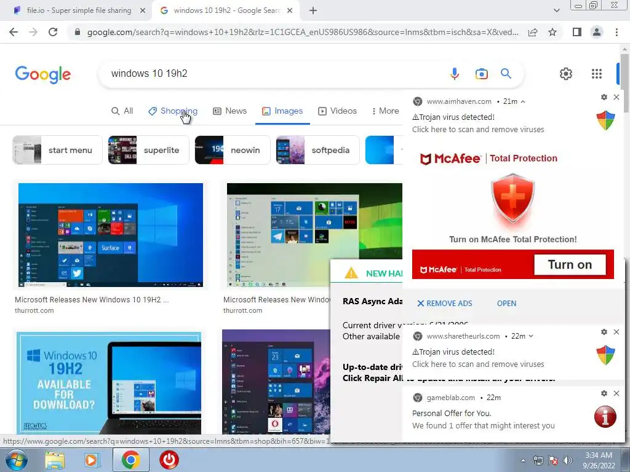630x472 pixels.
Task: Click Chrome icon in taskbar
Action: [x=130, y=460]
